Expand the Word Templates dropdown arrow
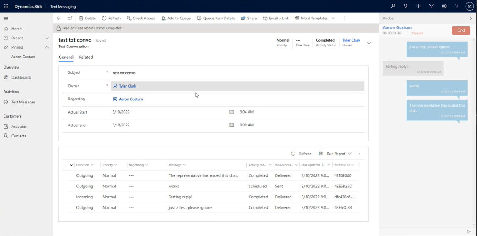The width and height of the screenshot is (477, 236). [x=333, y=19]
